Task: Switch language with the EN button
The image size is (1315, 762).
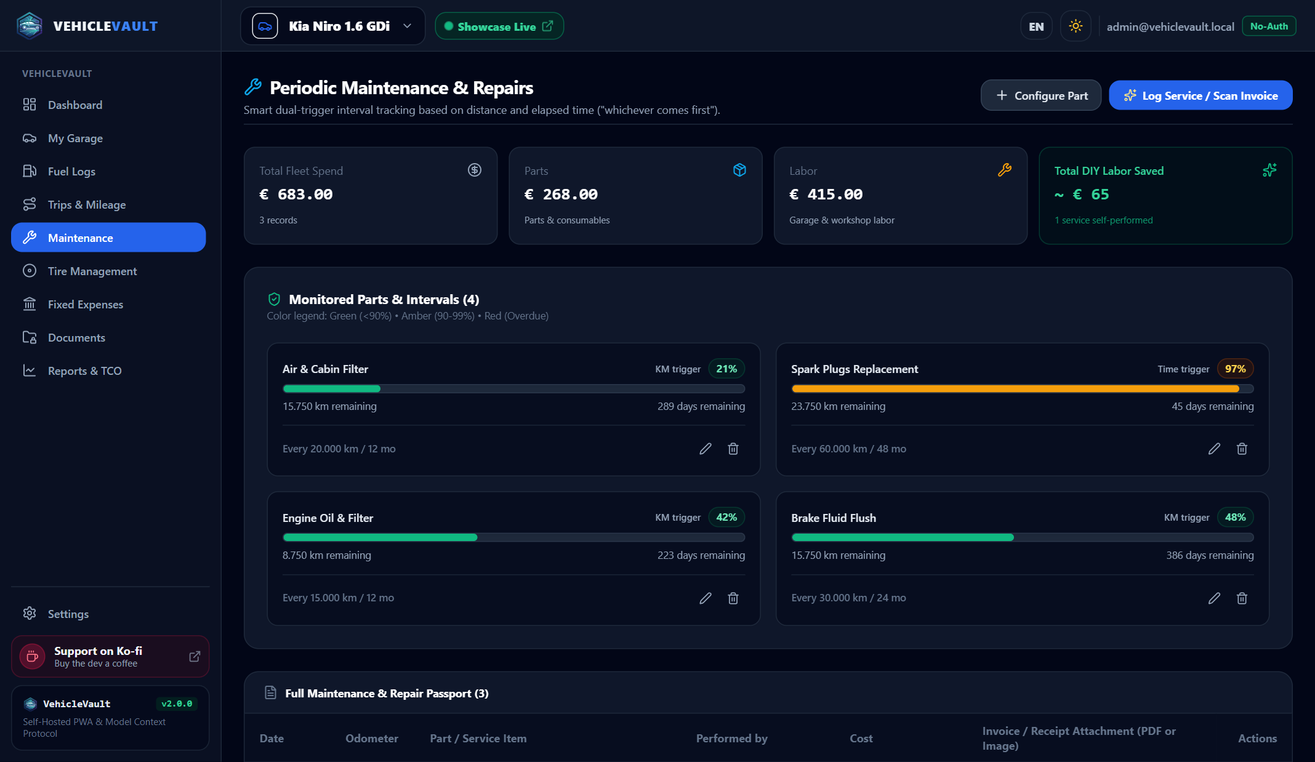Action: coord(1036,26)
